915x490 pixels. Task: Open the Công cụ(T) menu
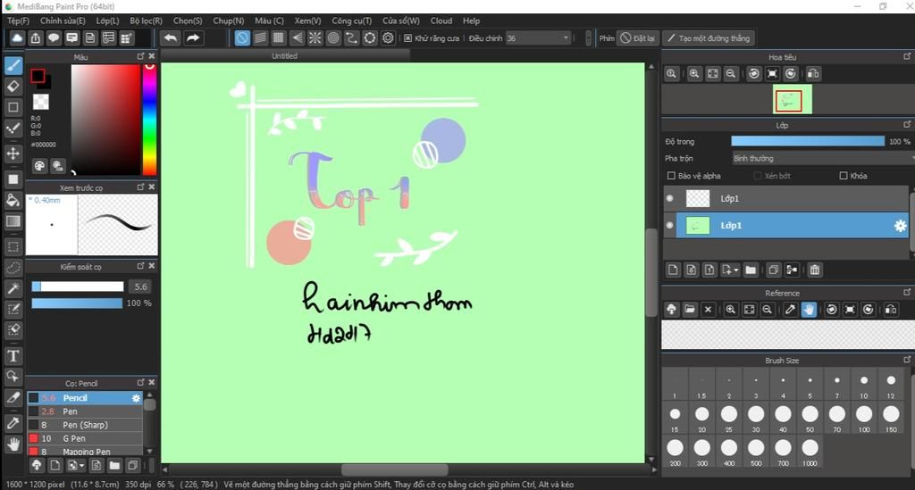351,21
